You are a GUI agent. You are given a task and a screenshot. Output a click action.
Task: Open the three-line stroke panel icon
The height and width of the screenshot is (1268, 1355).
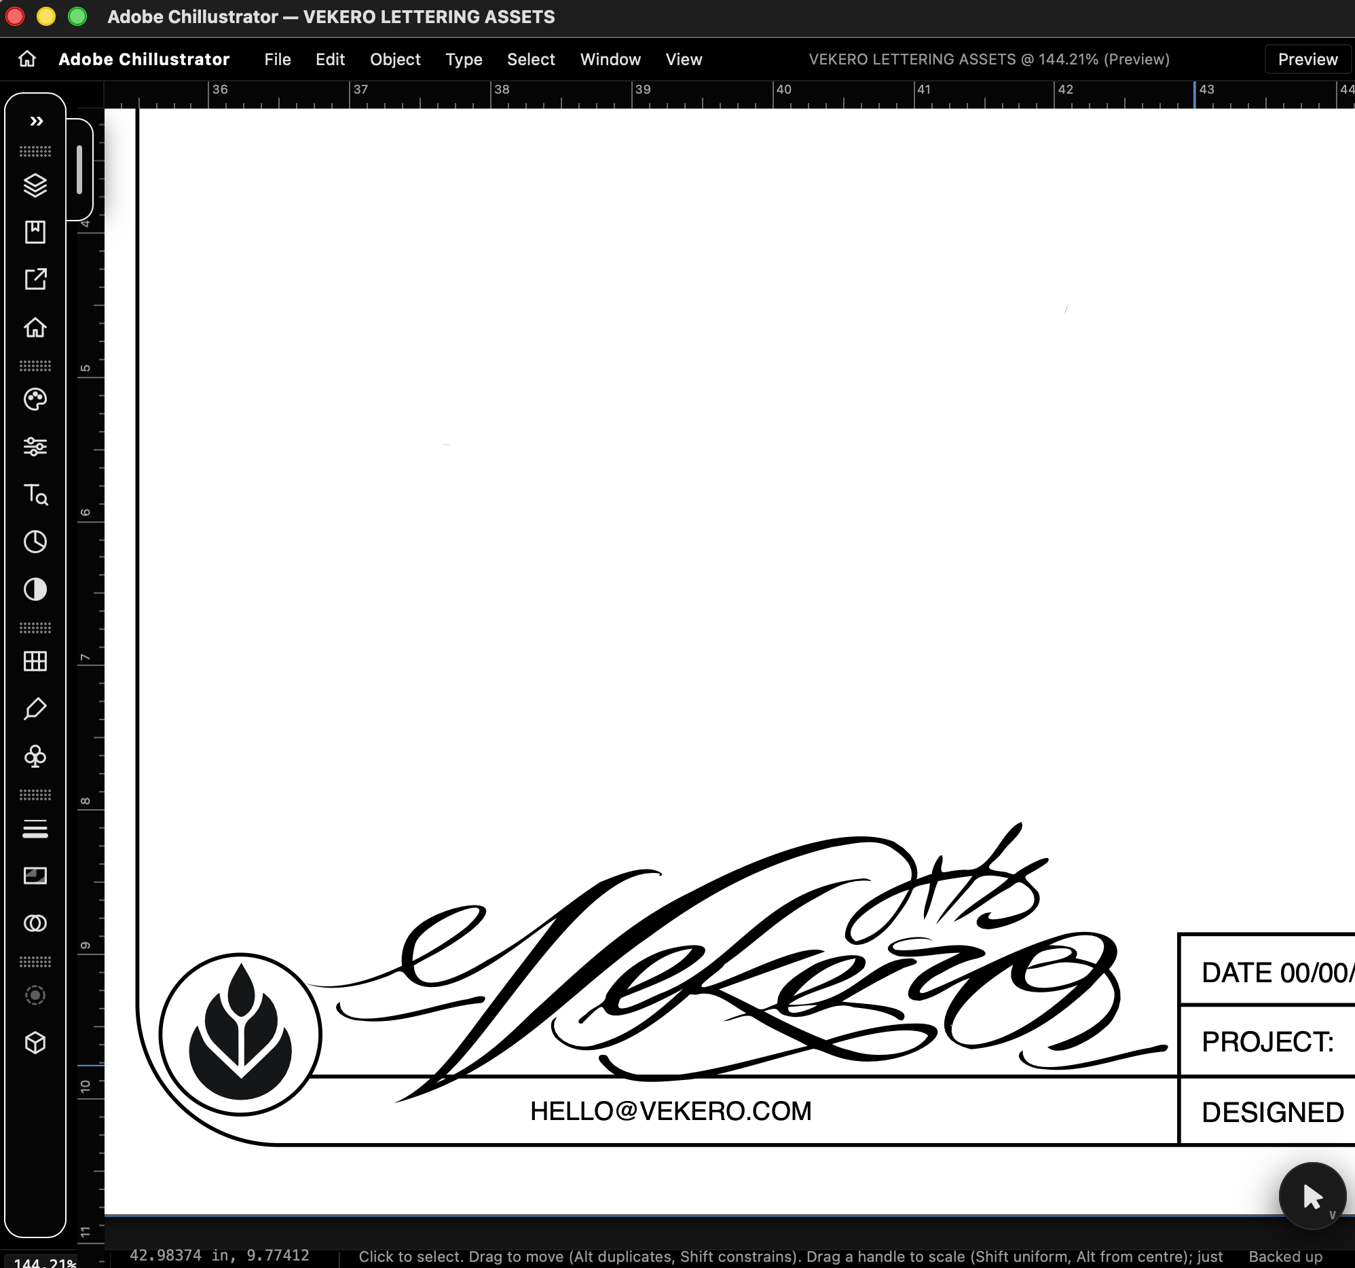[x=35, y=829]
